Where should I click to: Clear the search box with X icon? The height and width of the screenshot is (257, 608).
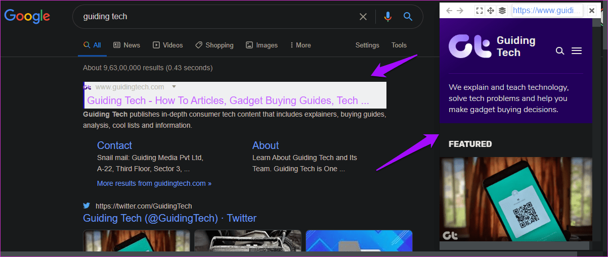click(363, 17)
